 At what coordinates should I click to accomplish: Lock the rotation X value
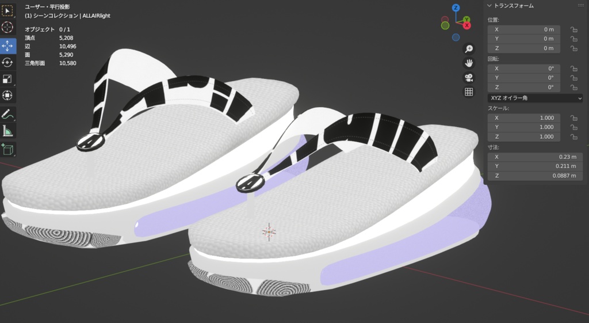click(x=573, y=69)
